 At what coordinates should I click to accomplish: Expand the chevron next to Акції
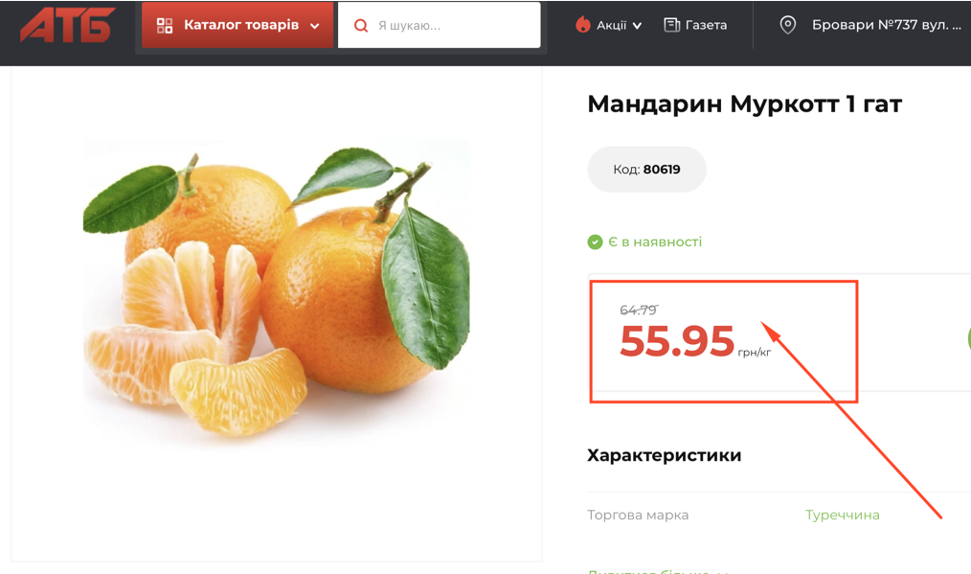637,26
